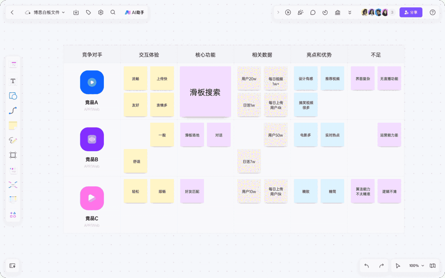Screen dimensions: 445x278
Task: Click the 分享 share button
Action: 411,12
